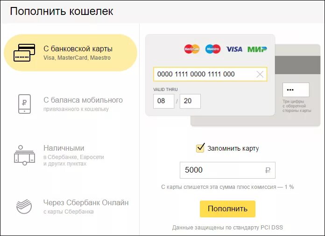Viewport: 325px width, 236px height.
Task: Click the МИР payment system logo
Action: (x=257, y=49)
